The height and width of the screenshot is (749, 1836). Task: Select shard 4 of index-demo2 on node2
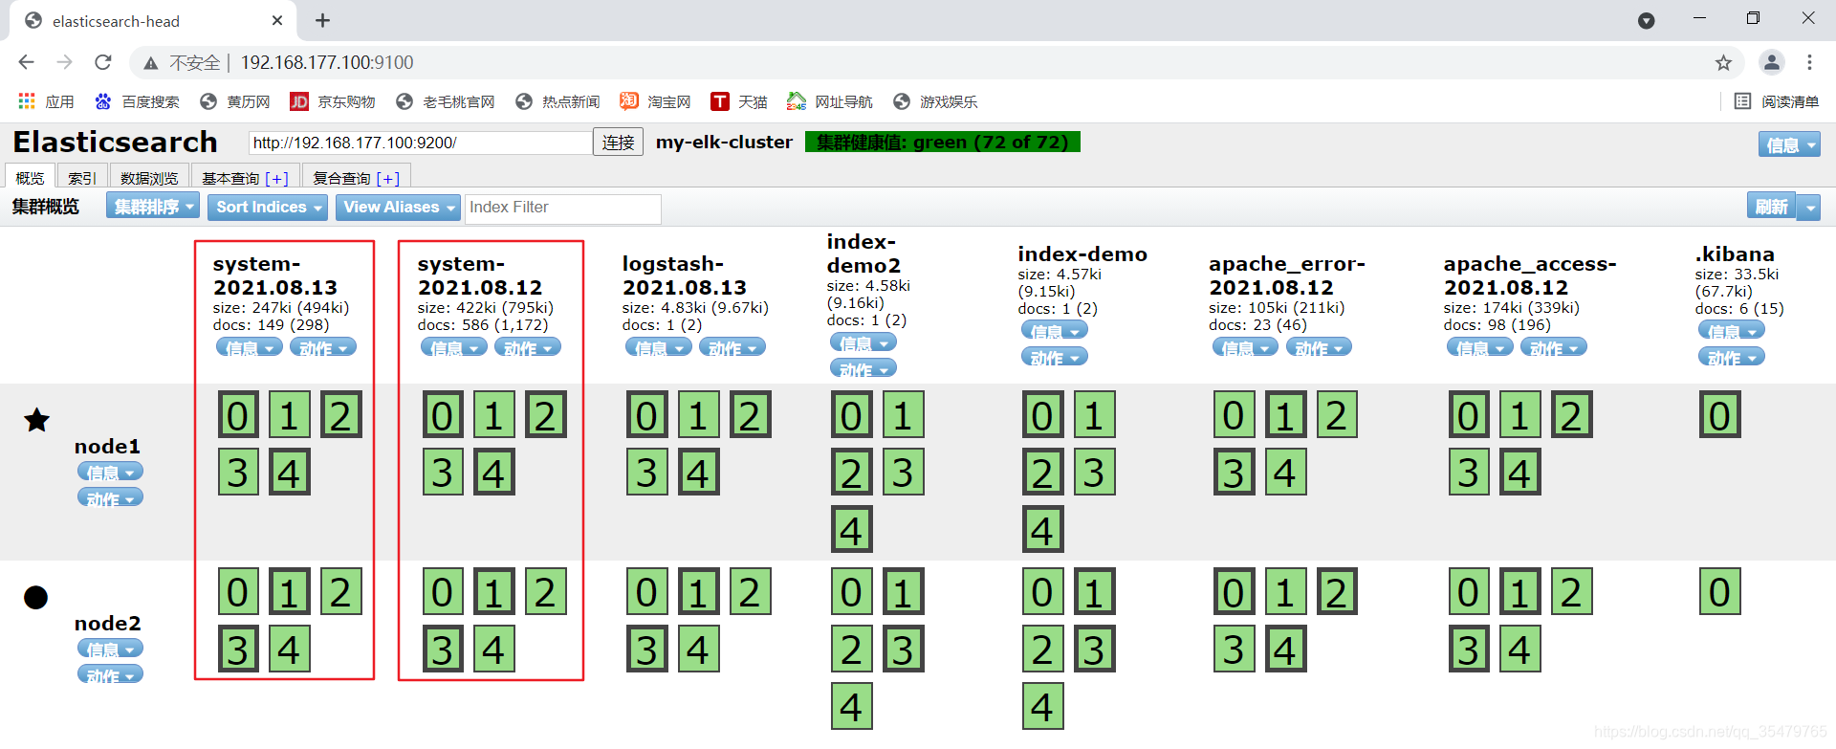coord(851,707)
